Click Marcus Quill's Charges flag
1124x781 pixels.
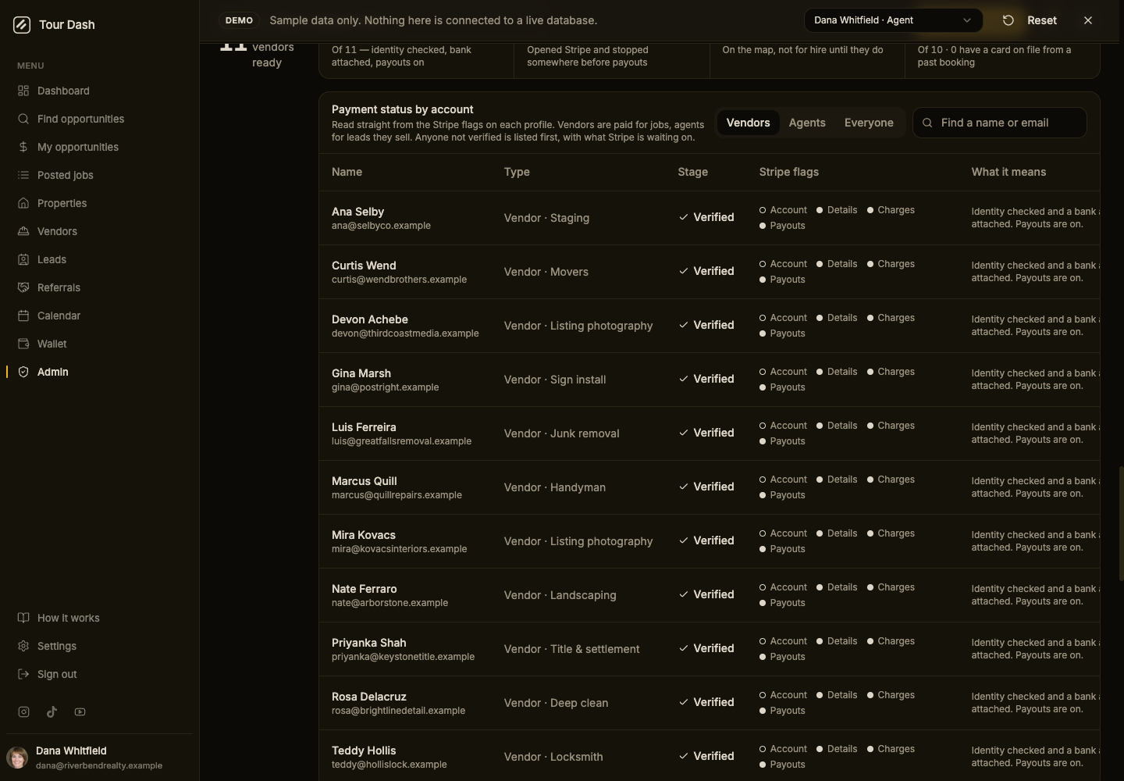click(x=891, y=480)
